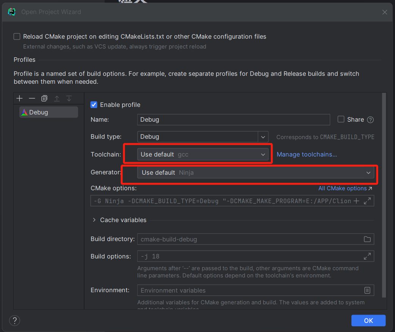Click the Share help question mark icon
The height and width of the screenshot is (332, 395).
(370, 120)
